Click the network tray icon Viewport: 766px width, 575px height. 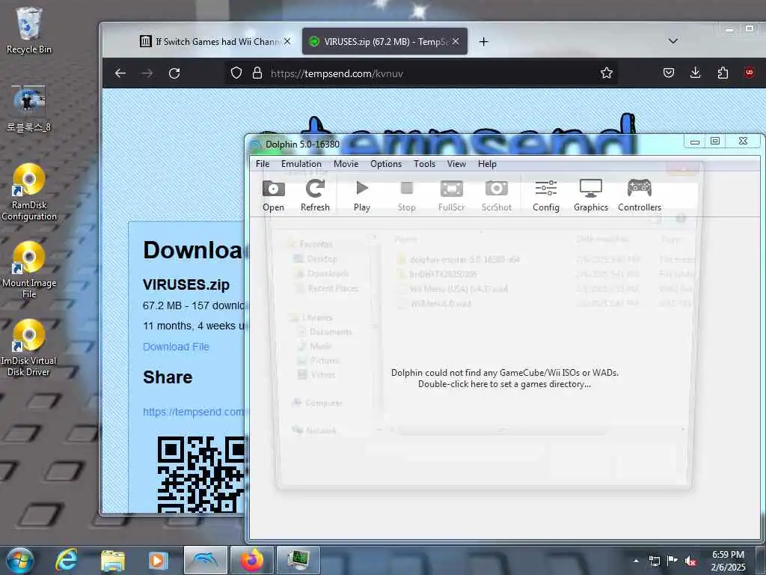654,561
